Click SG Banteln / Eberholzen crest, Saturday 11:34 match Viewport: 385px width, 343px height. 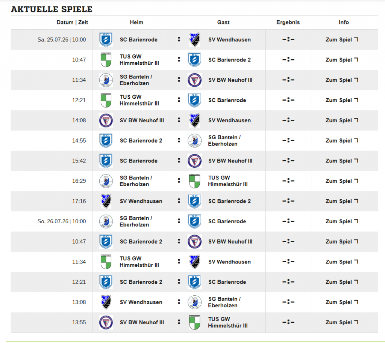pyautogui.click(x=106, y=80)
